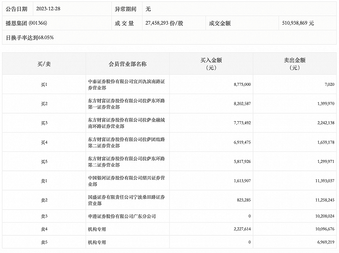The image size is (339, 253).
Task: Click the 卖出金额(元) column header
Action: (294, 63)
